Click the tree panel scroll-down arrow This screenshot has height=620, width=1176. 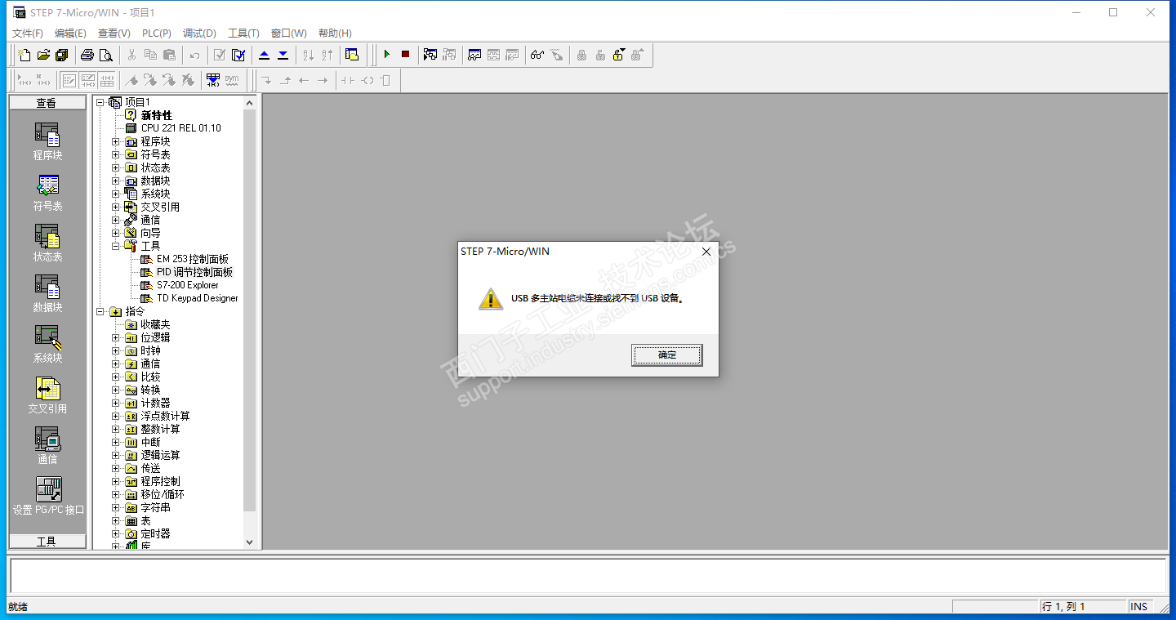tap(250, 542)
